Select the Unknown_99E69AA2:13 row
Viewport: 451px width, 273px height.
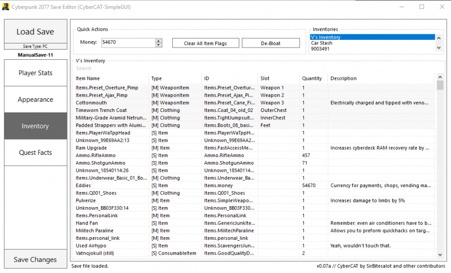[255, 141]
